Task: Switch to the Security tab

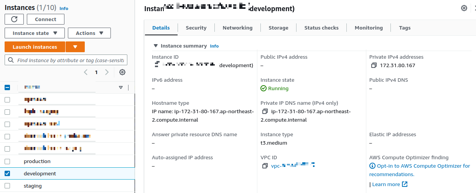Action: (x=196, y=28)
